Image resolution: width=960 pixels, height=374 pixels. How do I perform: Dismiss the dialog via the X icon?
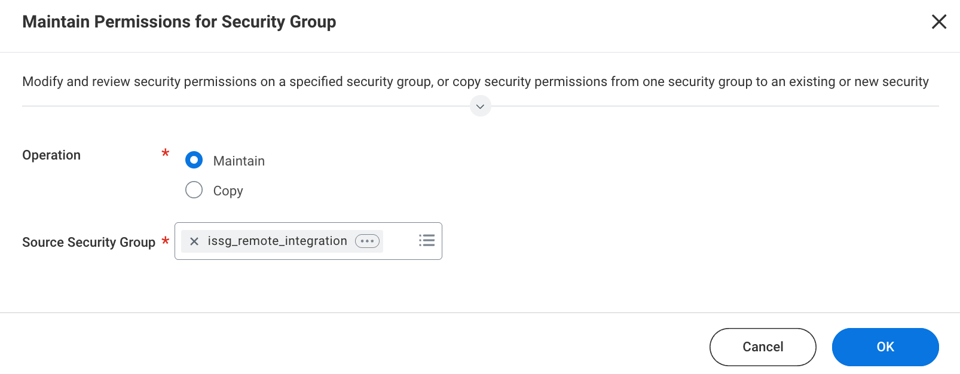pyautogui.click(x=939, y=22)
